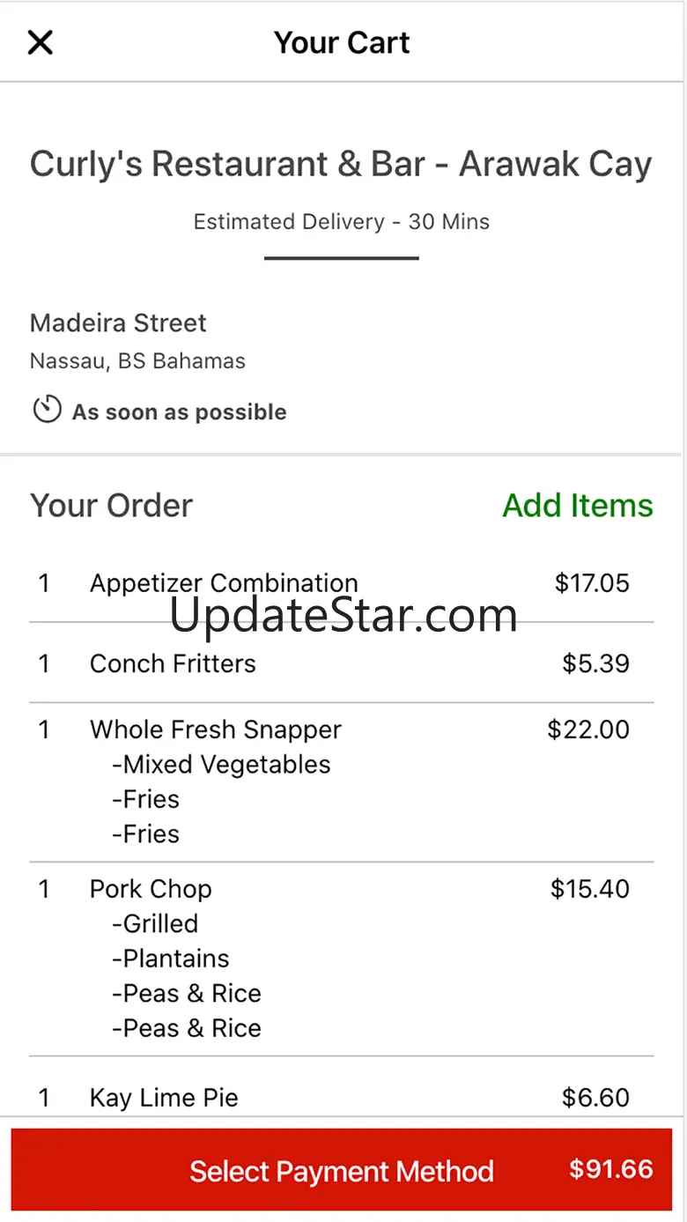Click the Estimated Delivery 30 Mins text

(x=342, y=221)
